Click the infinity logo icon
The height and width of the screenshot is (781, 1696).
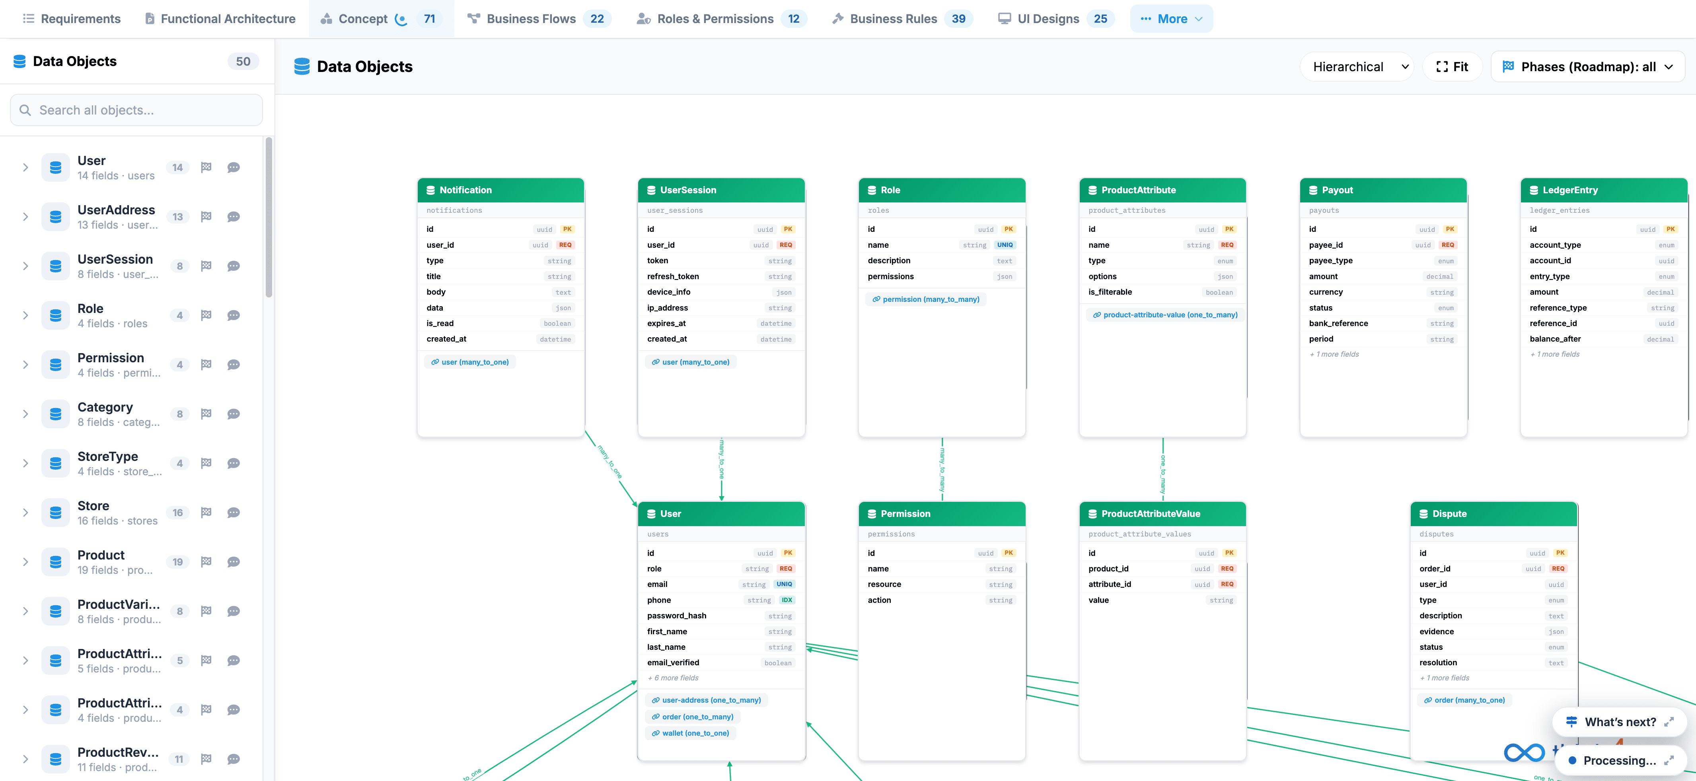point(1523,752)
